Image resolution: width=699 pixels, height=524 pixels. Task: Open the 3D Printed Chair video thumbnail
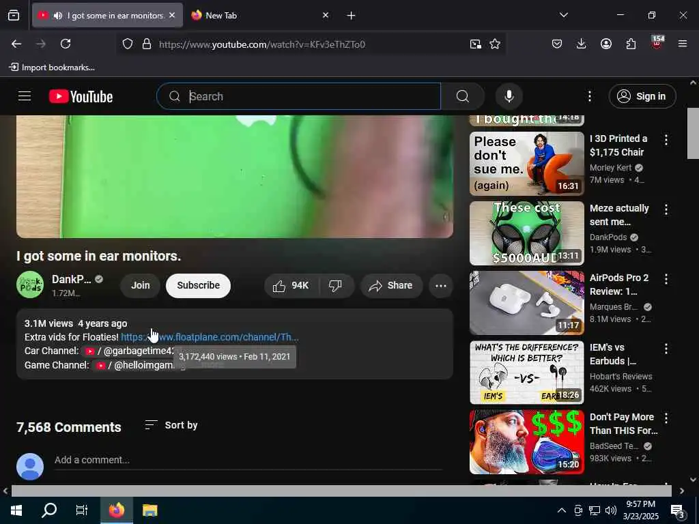coord(526,164)
